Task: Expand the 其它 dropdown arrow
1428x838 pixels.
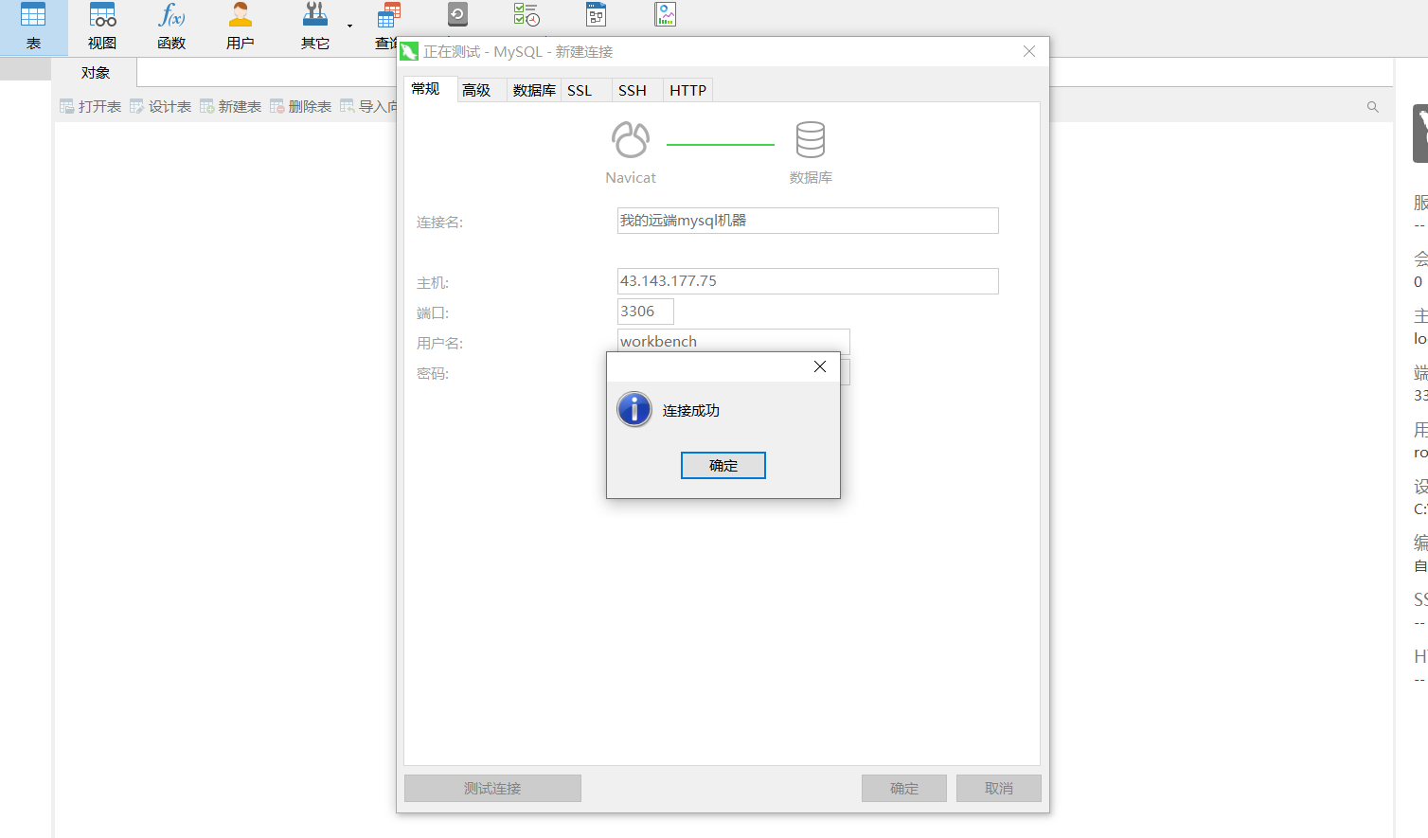Action: click(349, 27)
